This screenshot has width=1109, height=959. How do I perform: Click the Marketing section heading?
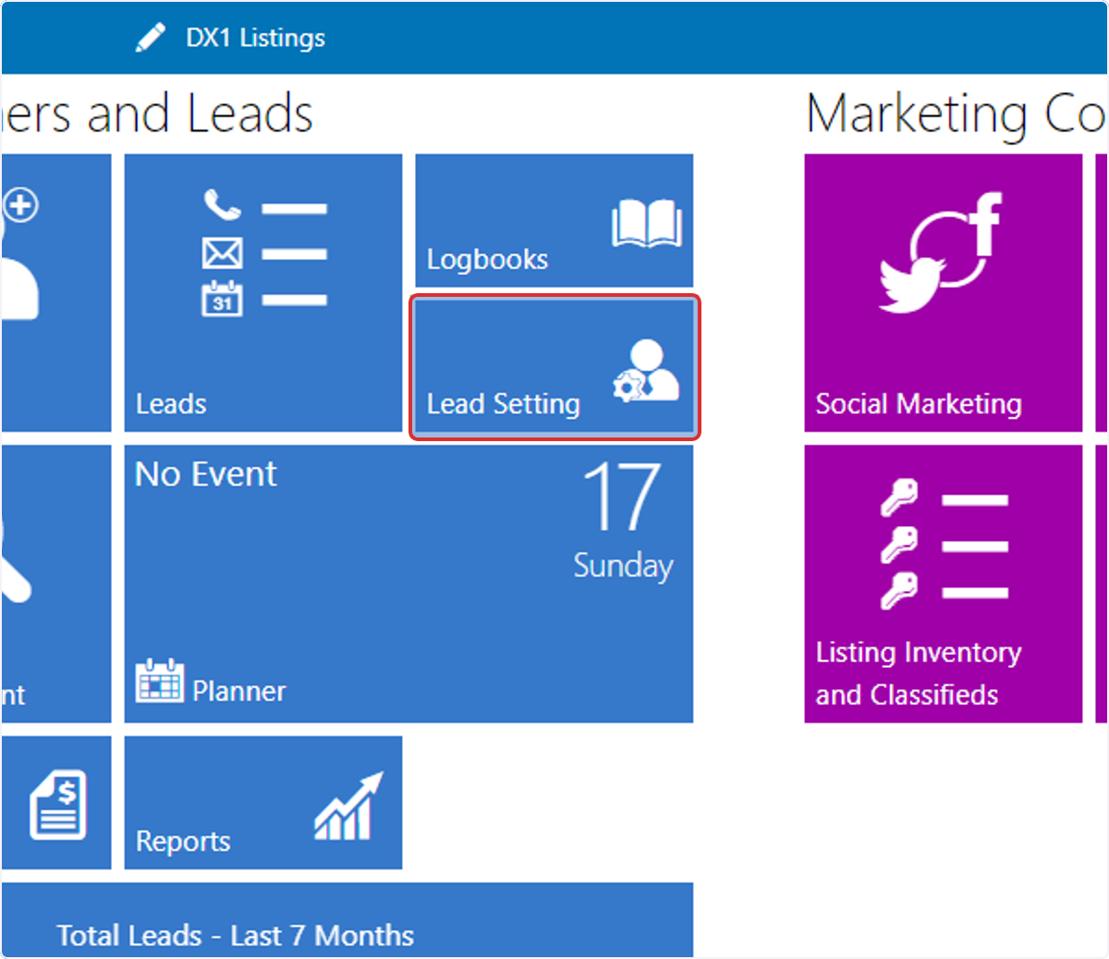point(957,115)
